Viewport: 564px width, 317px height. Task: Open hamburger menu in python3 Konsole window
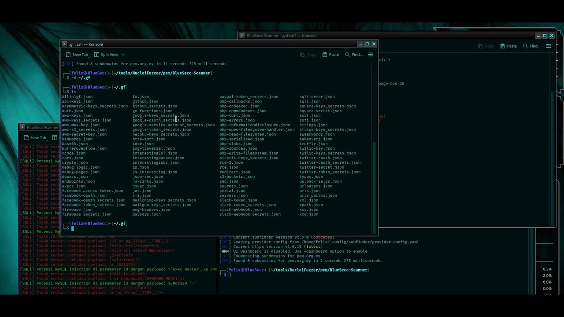[x=549, y=46]
